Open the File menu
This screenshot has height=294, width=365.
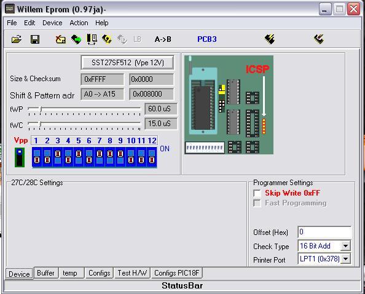[x=12, y=23]
